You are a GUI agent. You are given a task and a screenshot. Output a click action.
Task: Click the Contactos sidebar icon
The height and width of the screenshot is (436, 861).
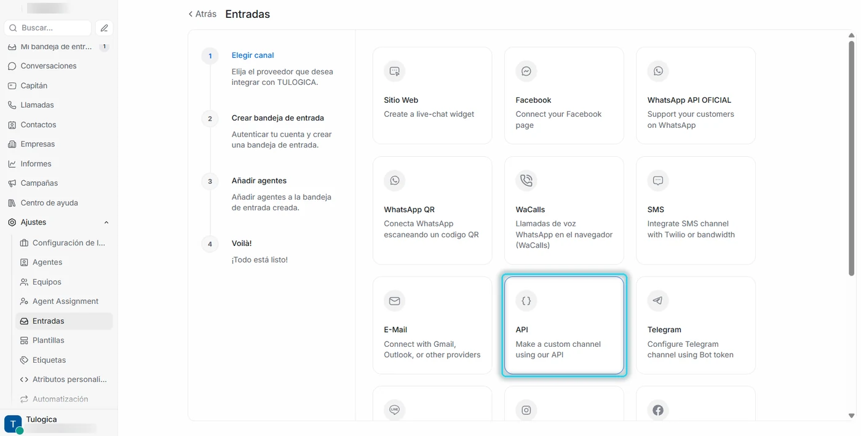(x=12, y=125)
